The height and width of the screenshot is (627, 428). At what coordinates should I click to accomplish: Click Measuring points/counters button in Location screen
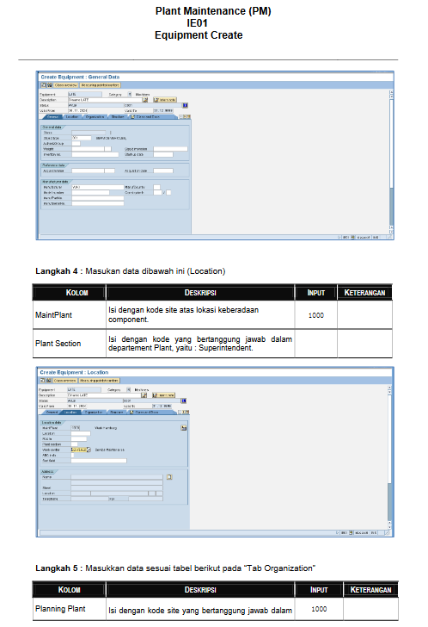point(99,381)
